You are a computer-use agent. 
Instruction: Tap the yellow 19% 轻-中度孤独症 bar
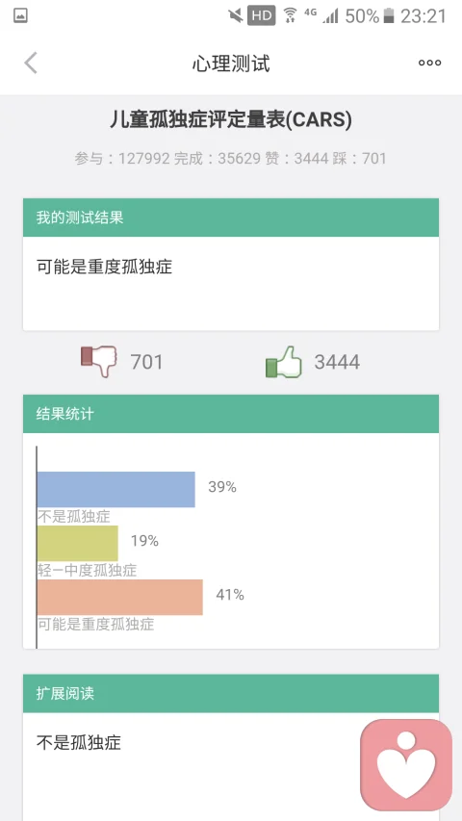[x=78, y=543]
